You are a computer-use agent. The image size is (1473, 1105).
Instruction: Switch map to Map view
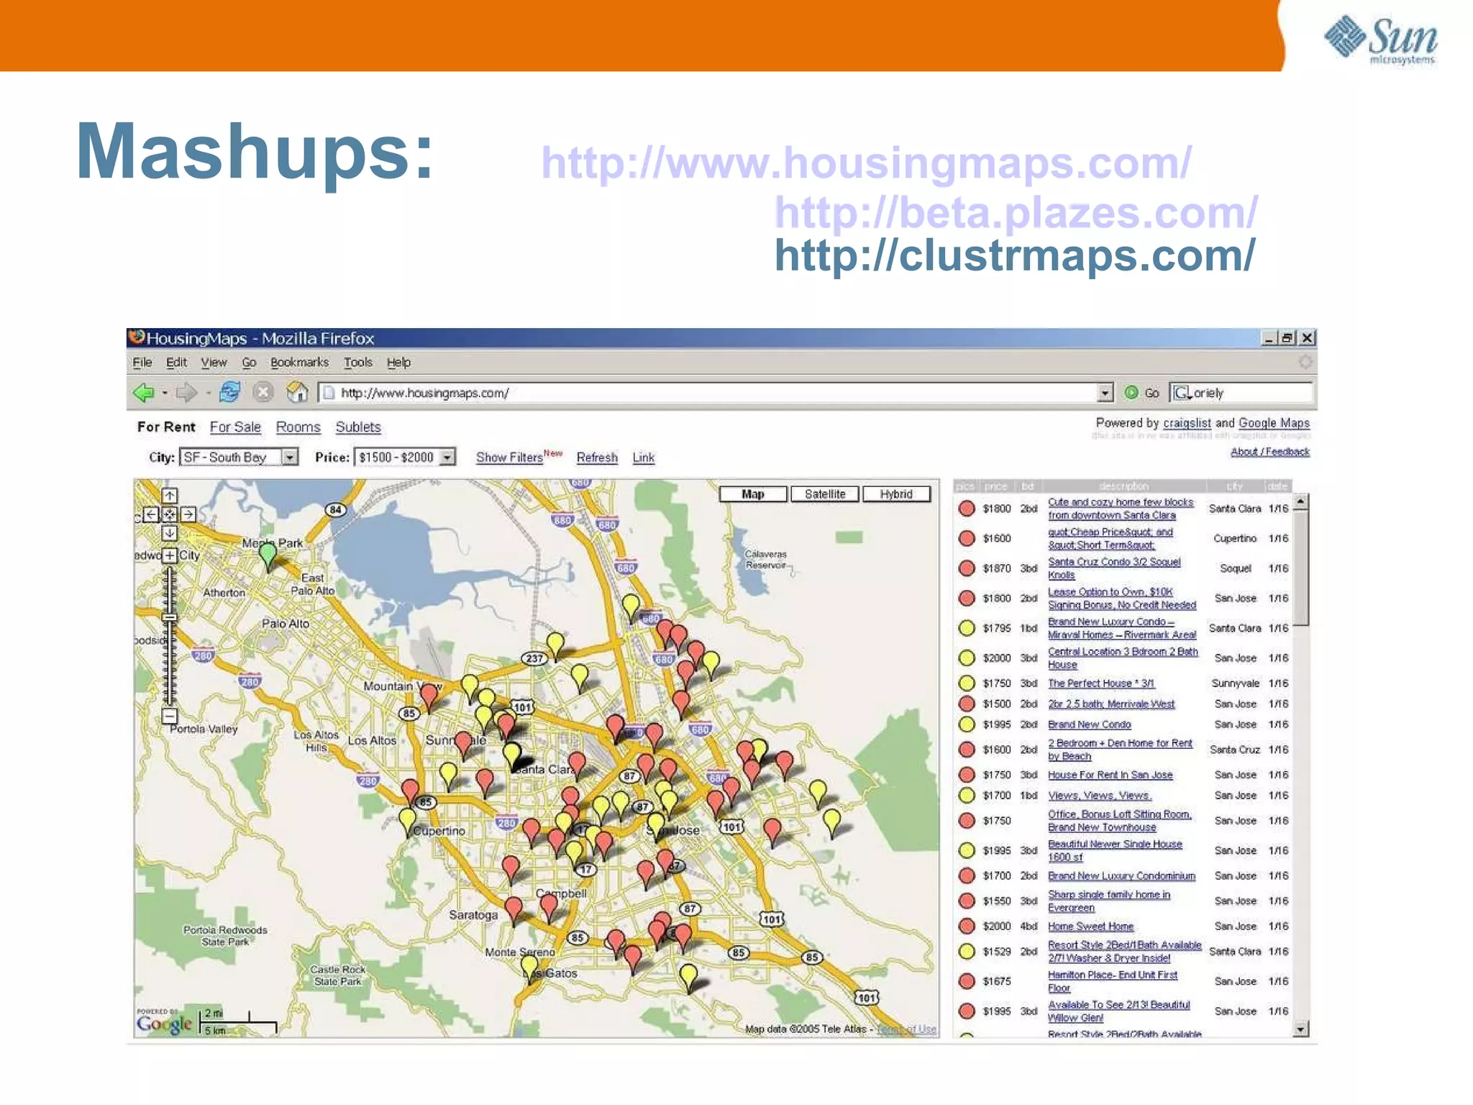[x=752, y=494]
